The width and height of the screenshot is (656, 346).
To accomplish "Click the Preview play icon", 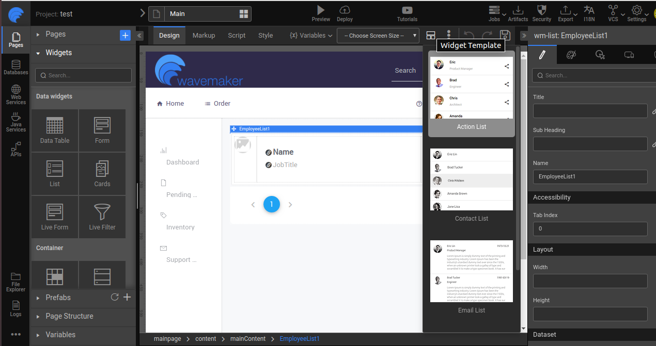I will point(321,10).
